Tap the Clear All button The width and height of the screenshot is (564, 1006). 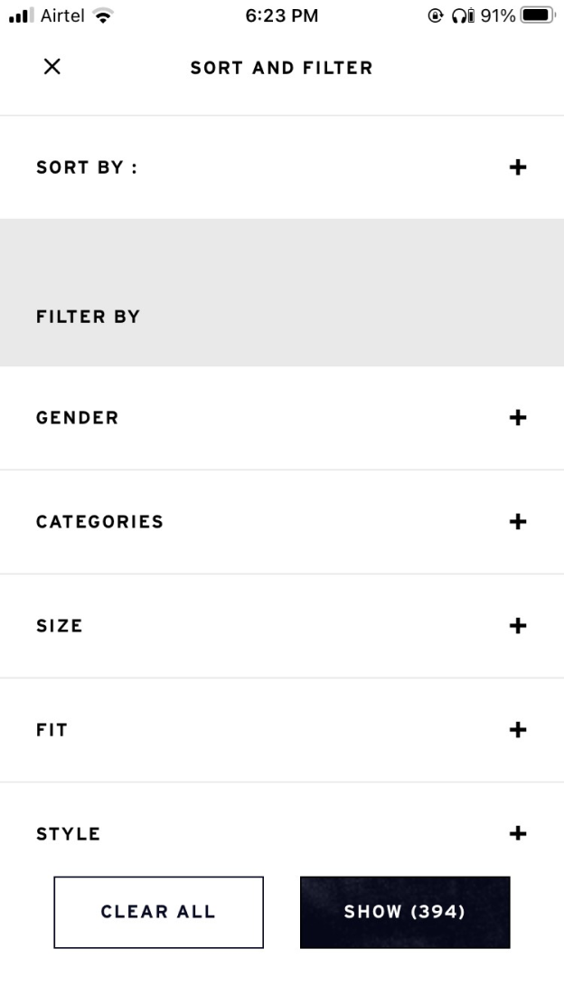pos(158,912)
